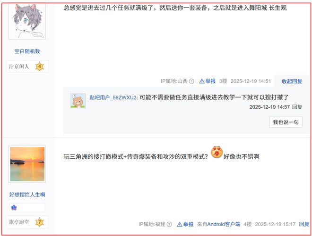Report the 4楼 post using 举报
Screen dimensions: 312x236
(185, 224)
